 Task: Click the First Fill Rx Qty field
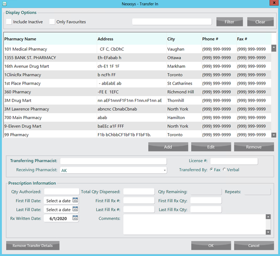coord(206,201)
